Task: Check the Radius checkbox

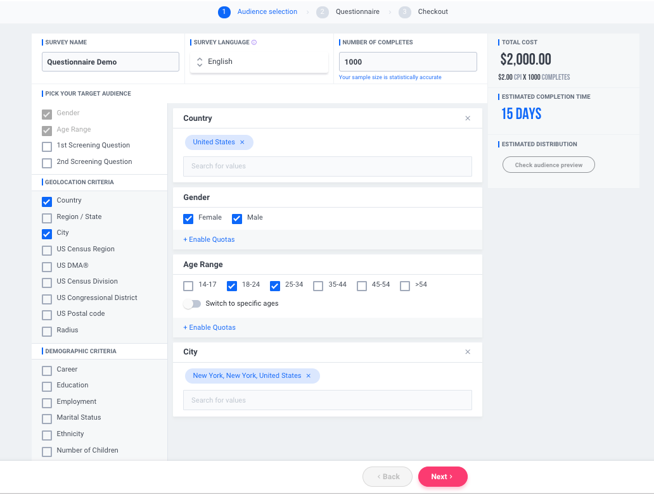Action: [47, 331]
